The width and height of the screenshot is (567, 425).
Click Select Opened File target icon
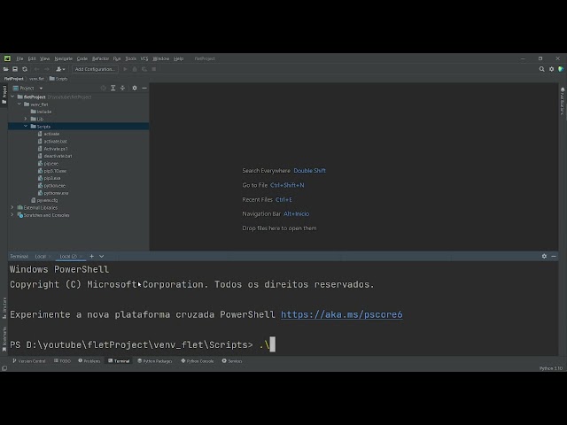coord(104,88)
